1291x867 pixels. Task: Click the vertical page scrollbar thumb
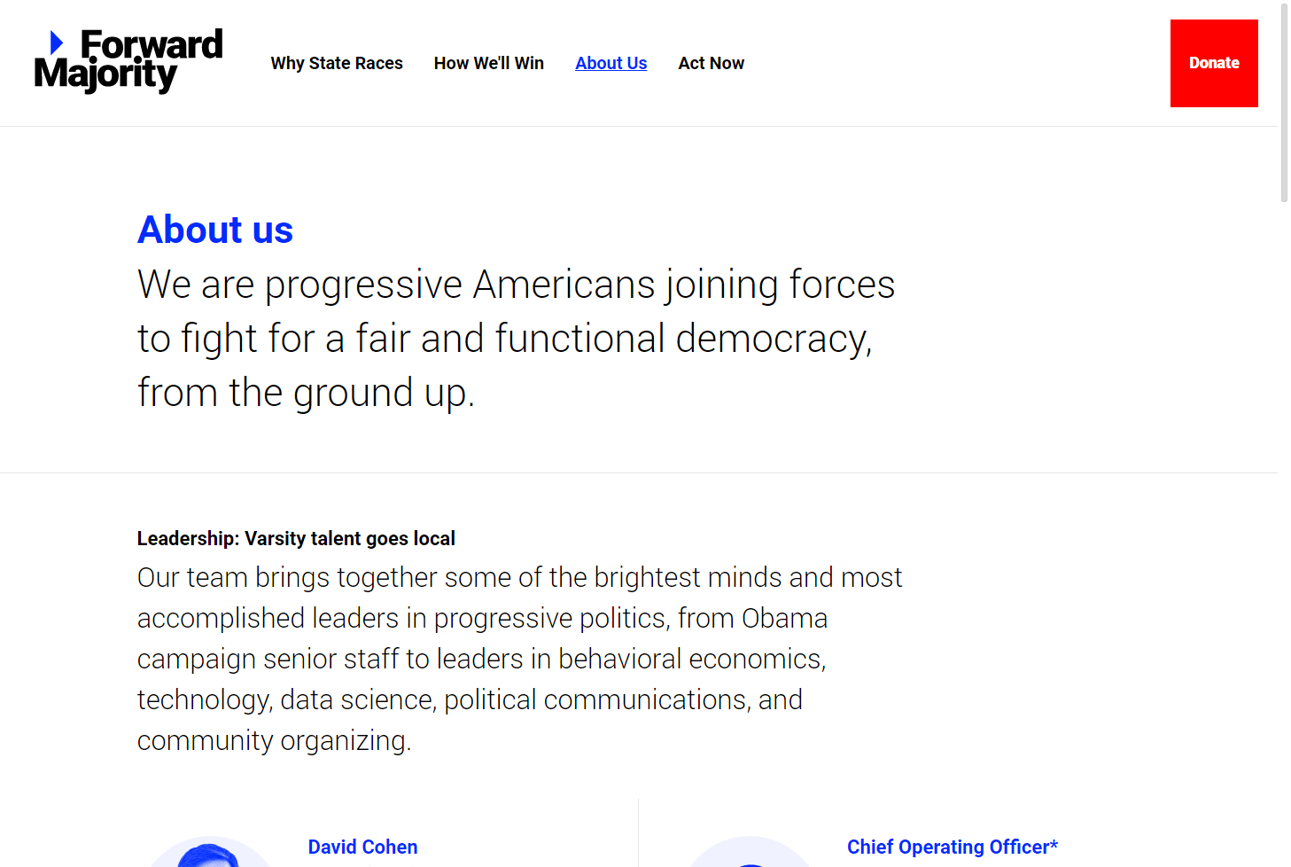point(1284,103)
